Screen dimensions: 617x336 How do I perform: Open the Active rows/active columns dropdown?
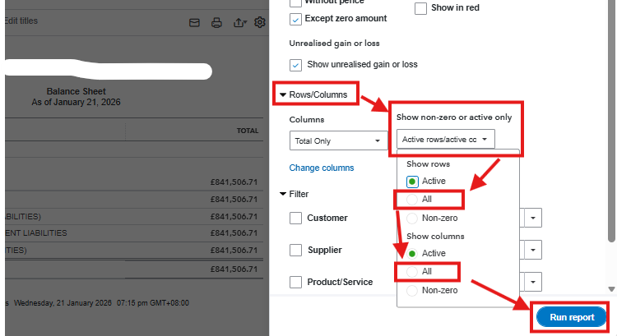click(445, 140)
